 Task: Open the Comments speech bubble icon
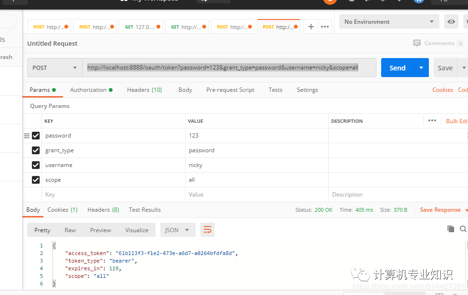click(416, 43)
